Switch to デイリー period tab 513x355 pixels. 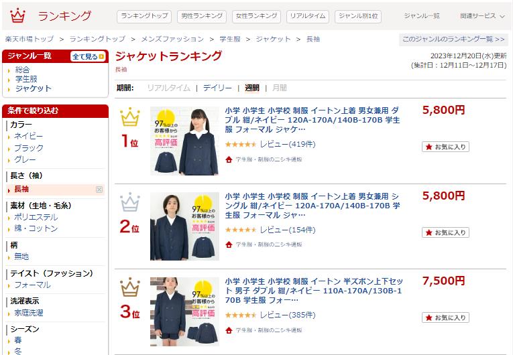217,88
